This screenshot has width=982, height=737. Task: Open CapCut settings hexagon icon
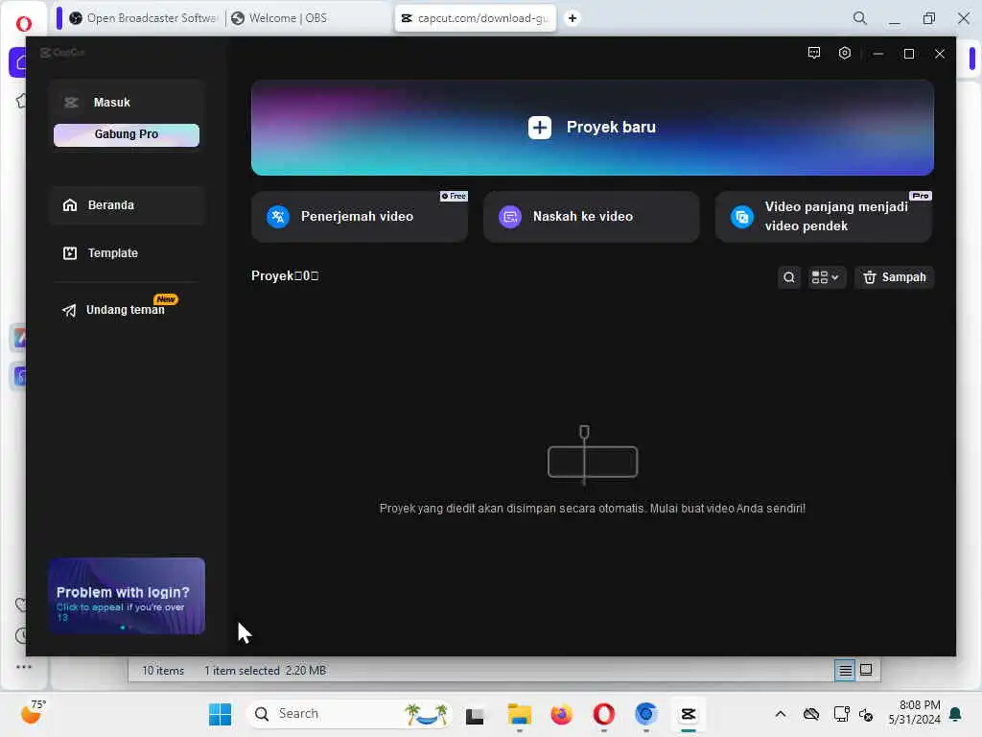point(844,54)
